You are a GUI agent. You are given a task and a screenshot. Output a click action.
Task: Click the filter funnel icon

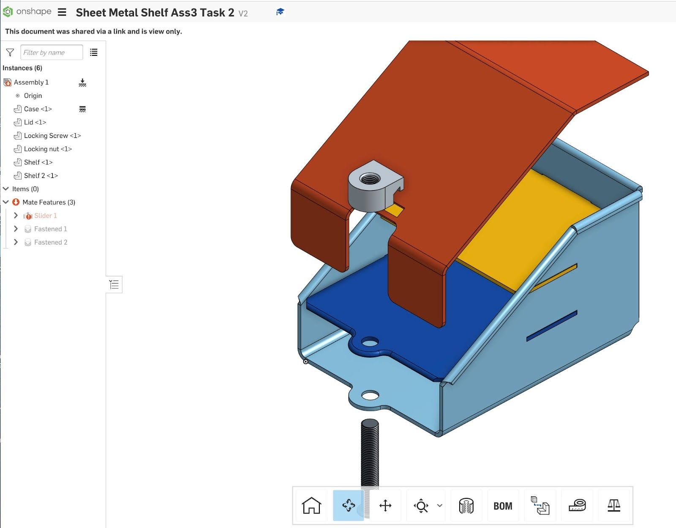click(10, 52)
